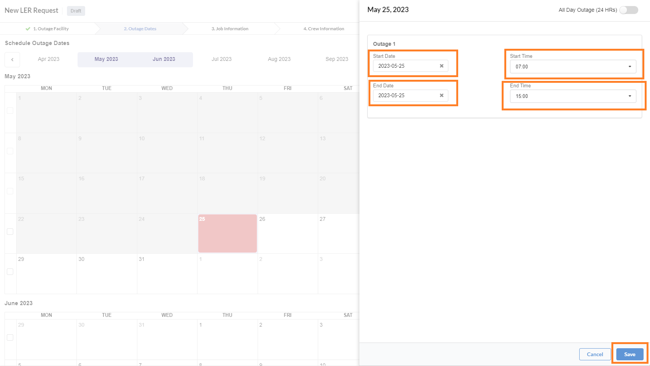This screenshot has width=650, height=366.
Task: Check the week of May 29 checkbox
Action: 10,271
